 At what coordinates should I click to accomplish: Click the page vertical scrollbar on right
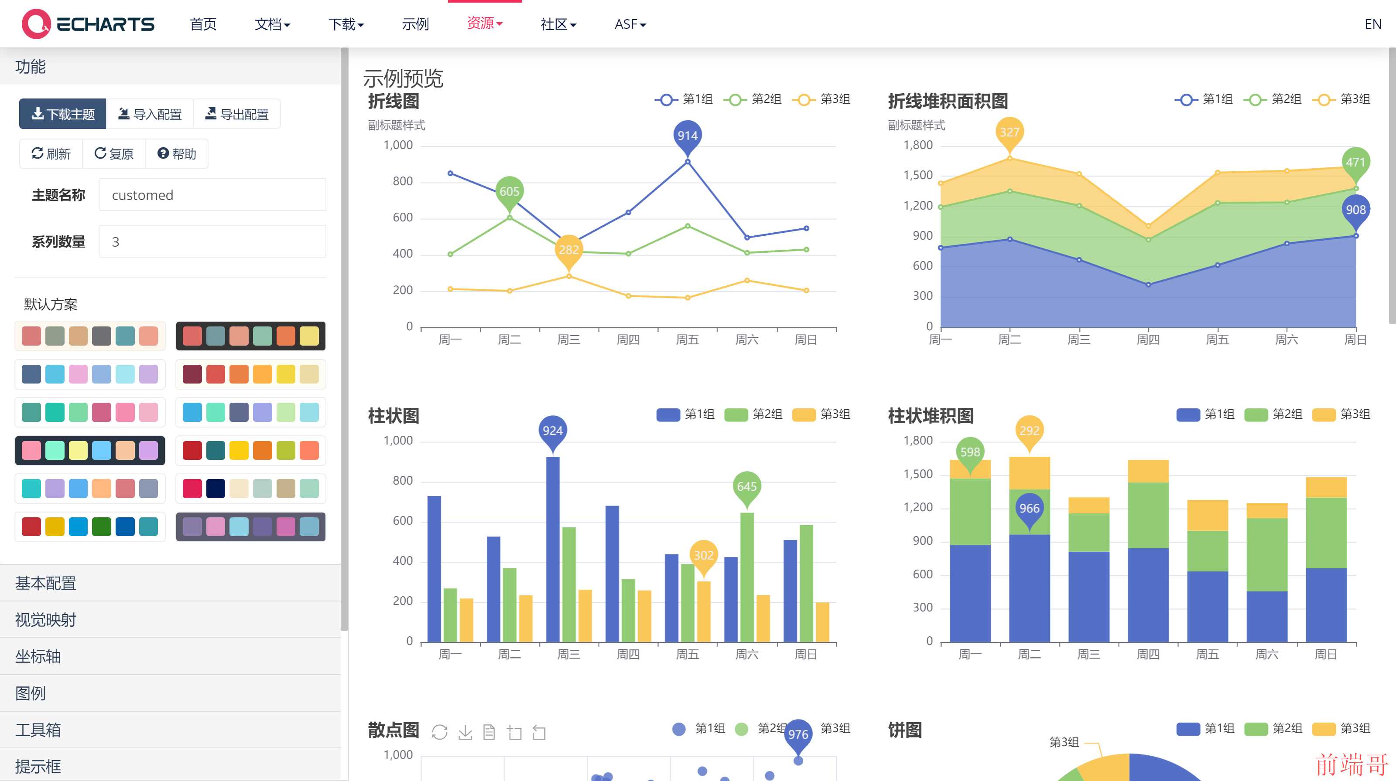1392,186
